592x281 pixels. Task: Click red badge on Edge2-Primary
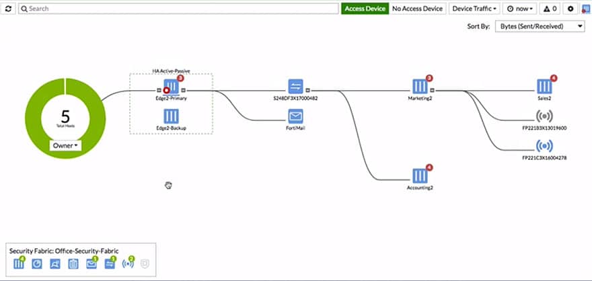pyautogui.click(x=180, y=78)
